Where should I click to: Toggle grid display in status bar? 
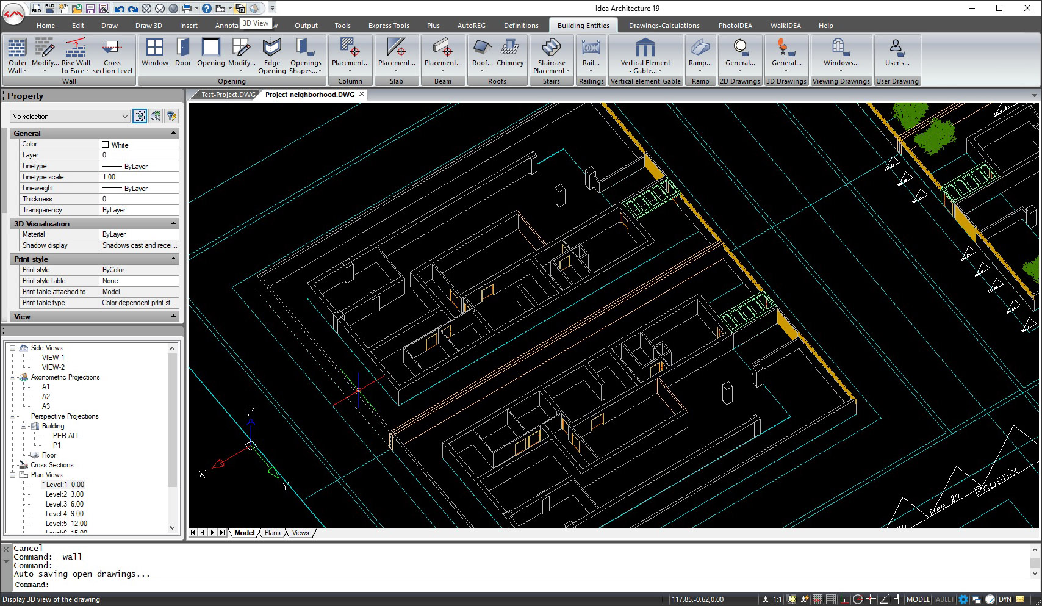830,599
